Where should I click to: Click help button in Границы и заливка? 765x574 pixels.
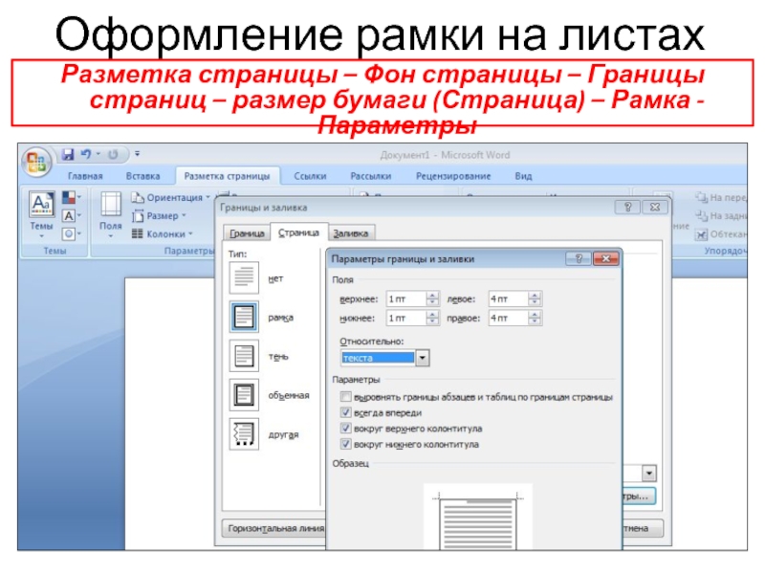click(x=628, y=207)
